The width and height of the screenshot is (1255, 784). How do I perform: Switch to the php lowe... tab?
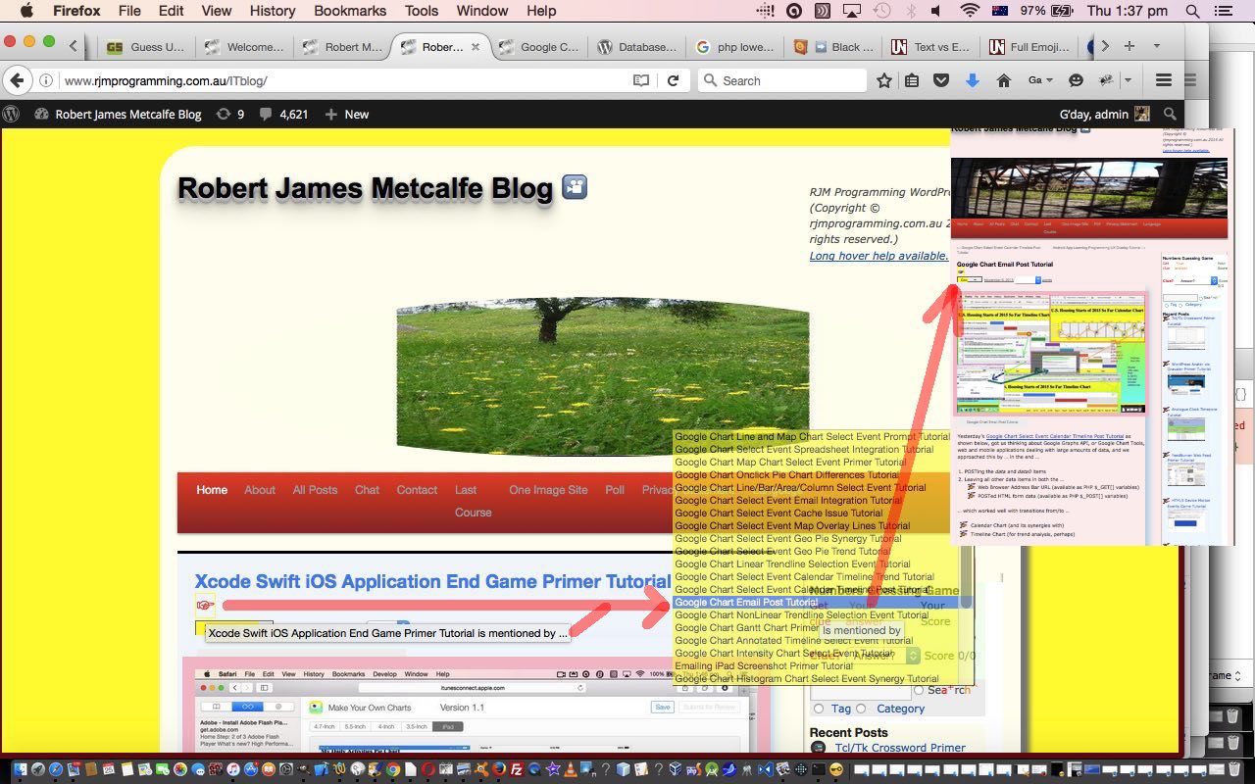734,46
